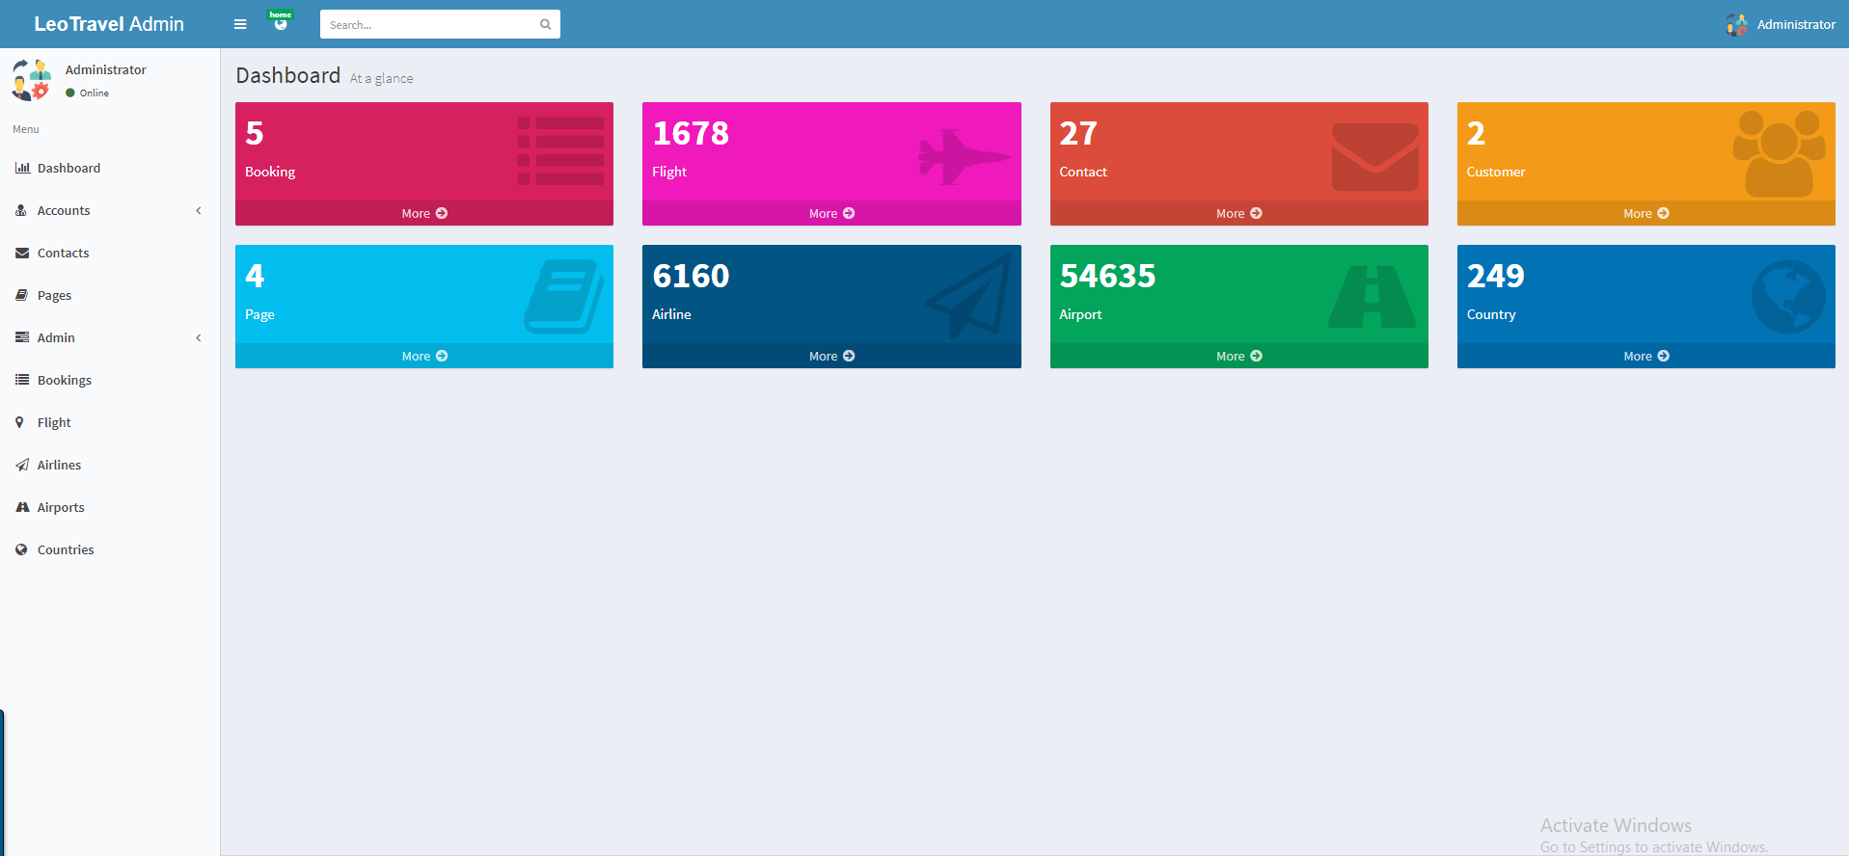Click the Airports road icon in sidebar

coord(22,507)
